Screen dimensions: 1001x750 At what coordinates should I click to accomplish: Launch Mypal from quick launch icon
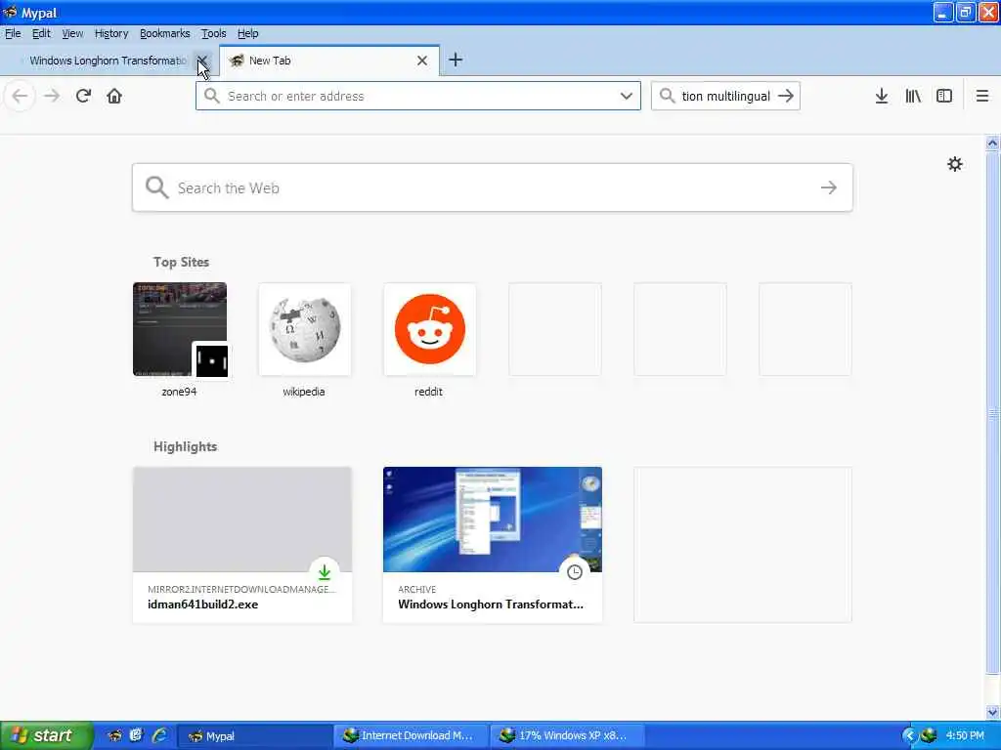point(115,735)
